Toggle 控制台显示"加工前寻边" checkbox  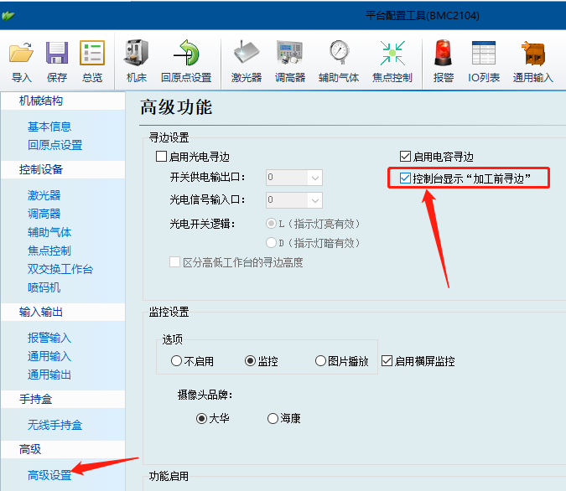tap(405, 178)
